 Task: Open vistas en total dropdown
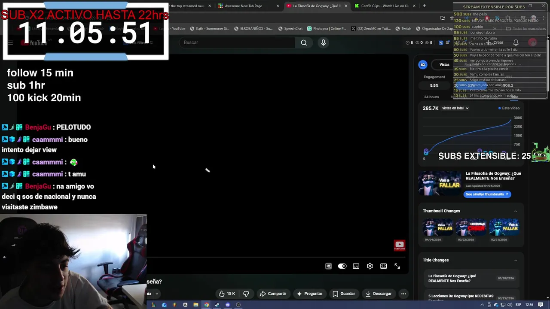(x=455, y=108)
